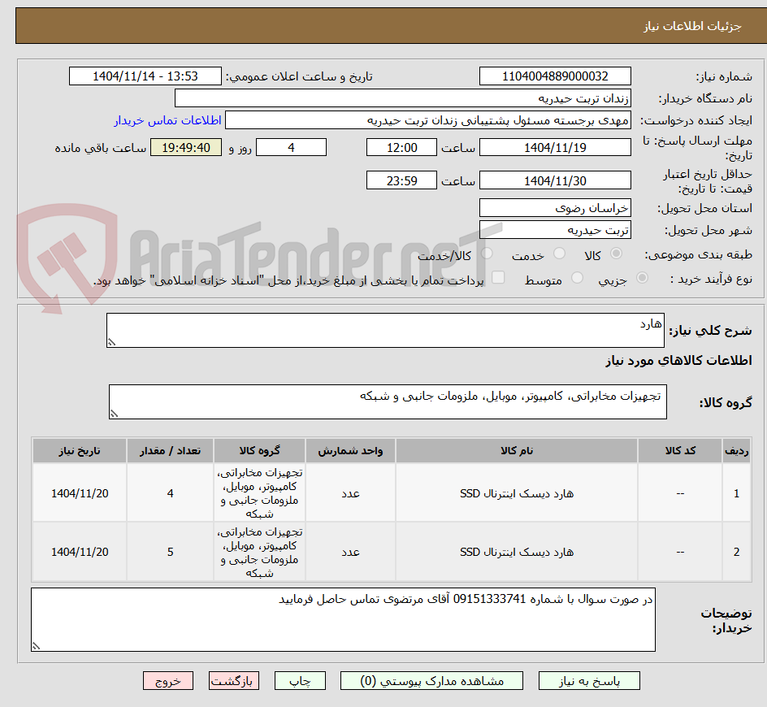This screenshot has width=767, height=707.
Task: Click the delivery city field تربت حیدریه
Action: click(555, 230)
